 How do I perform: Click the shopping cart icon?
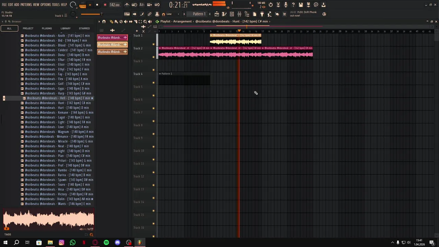pos(284,14)
